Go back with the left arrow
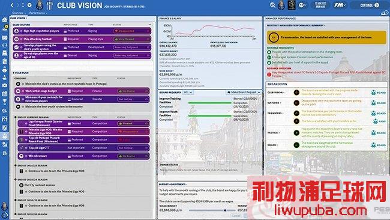 click(x=12, y=5)
